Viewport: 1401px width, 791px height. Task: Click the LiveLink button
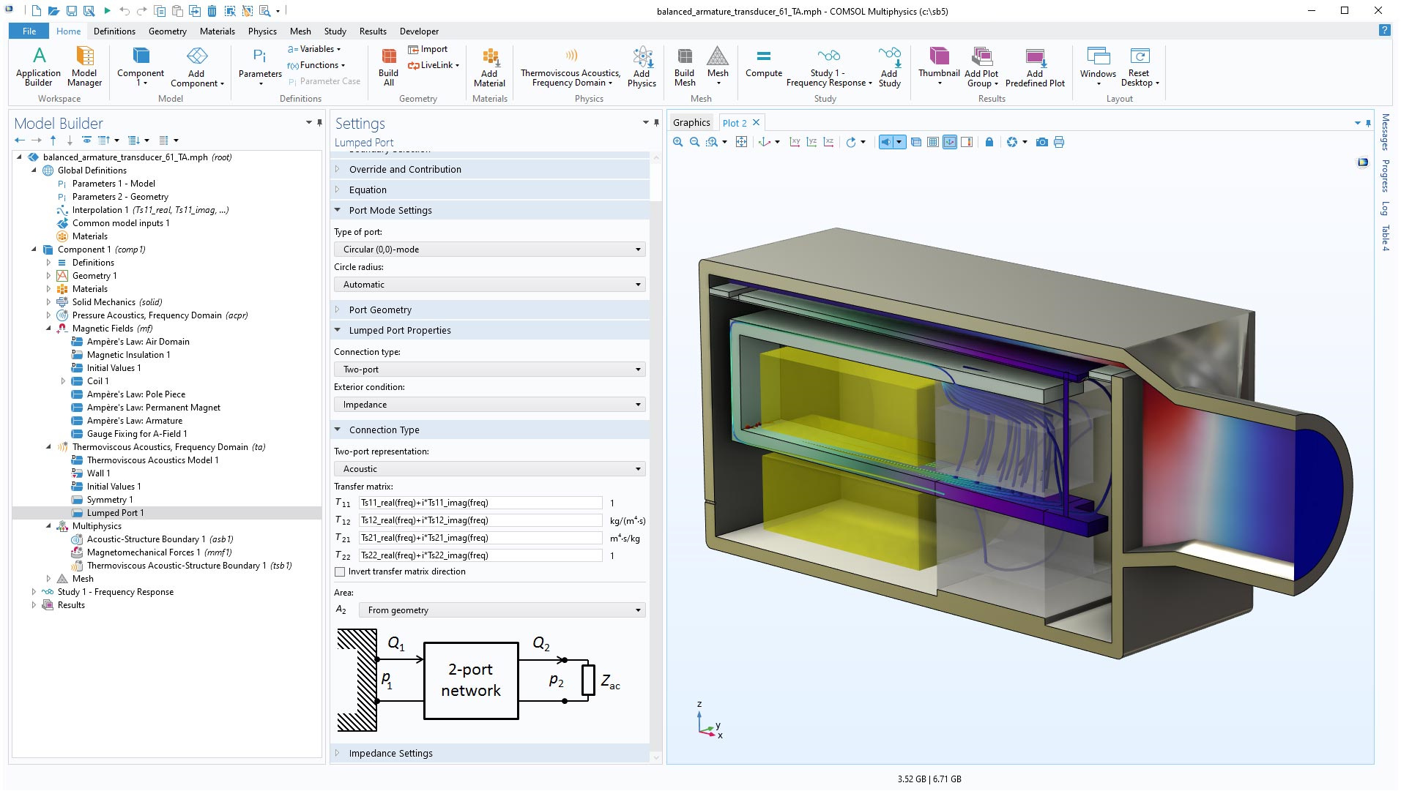pos(434,65)
